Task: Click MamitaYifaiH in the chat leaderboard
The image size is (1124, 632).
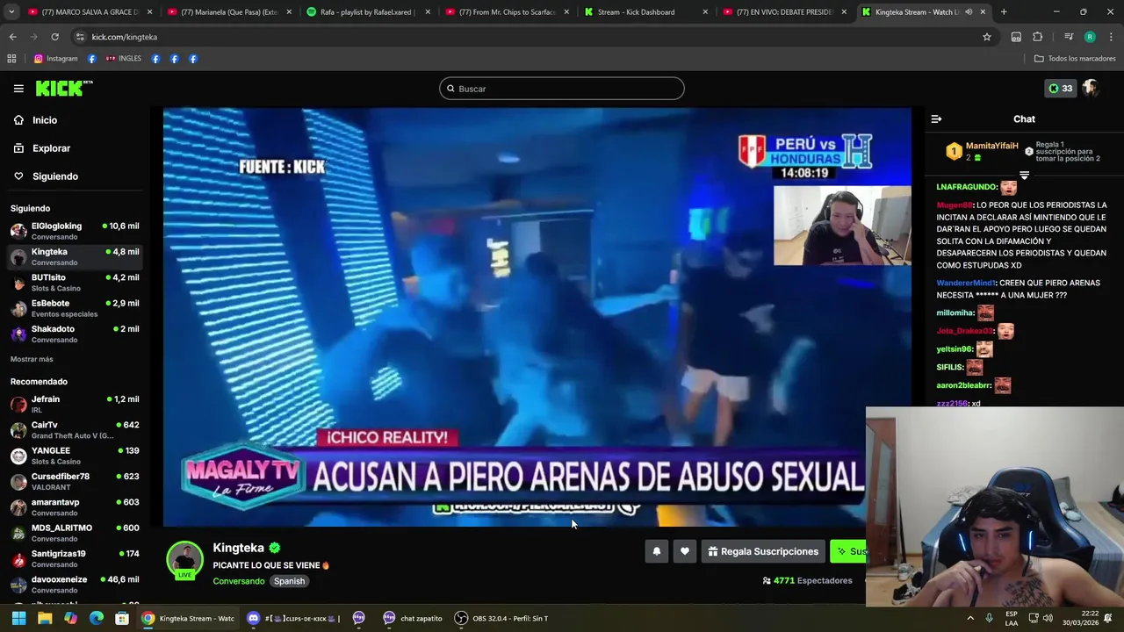Action: [x=991, y=146]
